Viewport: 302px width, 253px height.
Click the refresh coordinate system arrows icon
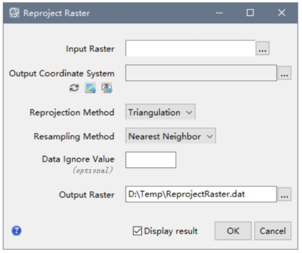click(x=74, y=88)
